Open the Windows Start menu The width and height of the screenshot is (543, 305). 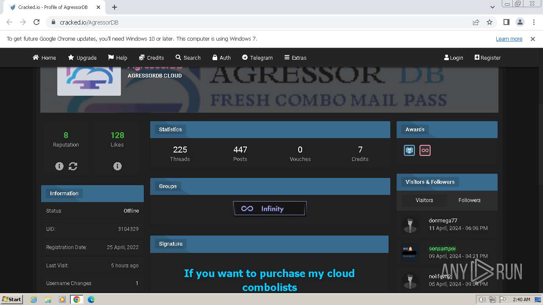pyautogui.click(x=12, y=299)
